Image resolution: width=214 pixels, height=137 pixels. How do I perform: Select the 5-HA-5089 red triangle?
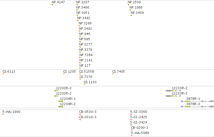coord(132,135)
